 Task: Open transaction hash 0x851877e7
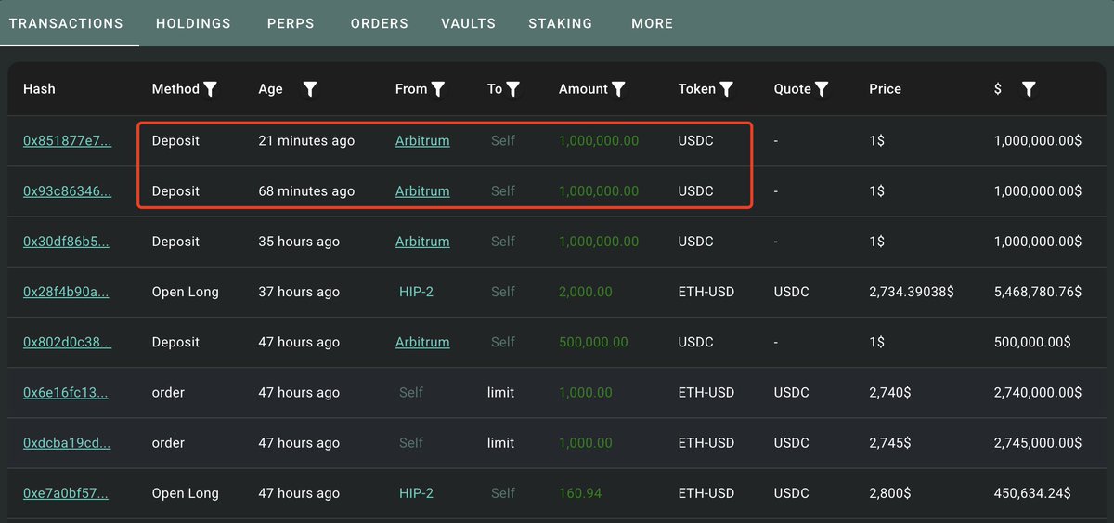coord(67,141)
